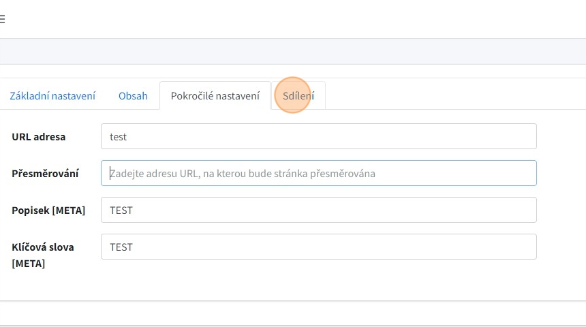
Task: Click the gray strip below the header
Action: [x=293, y=51]
